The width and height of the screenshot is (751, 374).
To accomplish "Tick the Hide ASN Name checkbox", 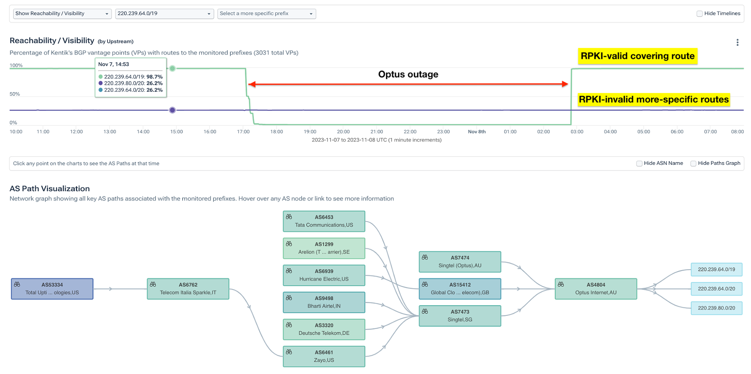I will click(x=639, y=163).
